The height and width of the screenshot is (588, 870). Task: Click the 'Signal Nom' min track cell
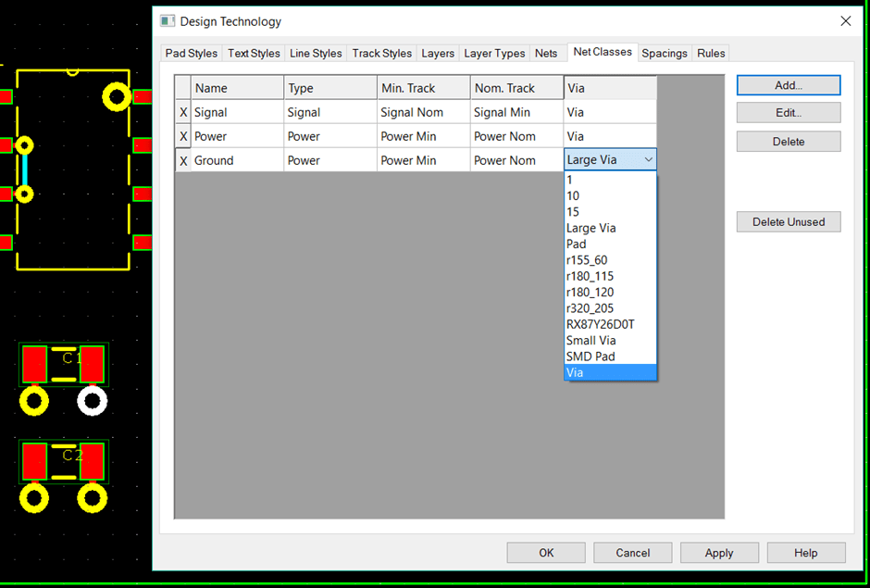tap(424, 113)
